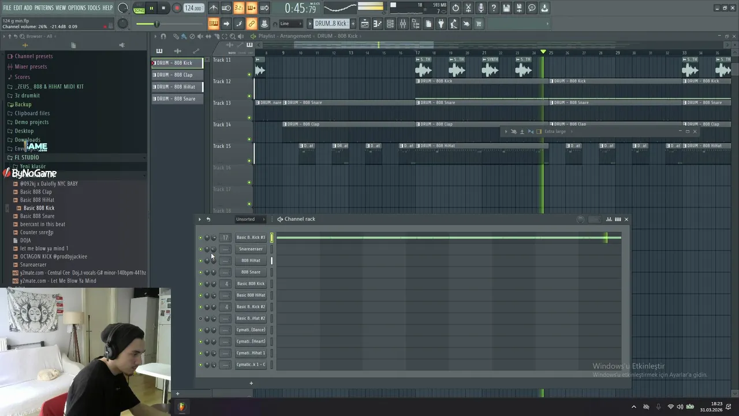Toggle graph editor icon in Channel rack
This screenshot has width=739, height=416.
pyautogui.click(x=609, y=219)
